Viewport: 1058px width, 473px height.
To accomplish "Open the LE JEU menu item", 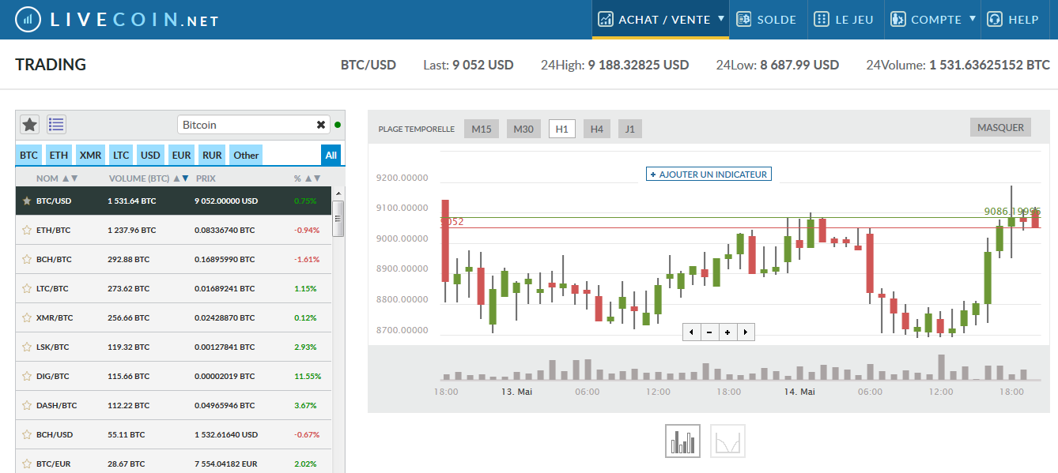I will coord(845,19).
